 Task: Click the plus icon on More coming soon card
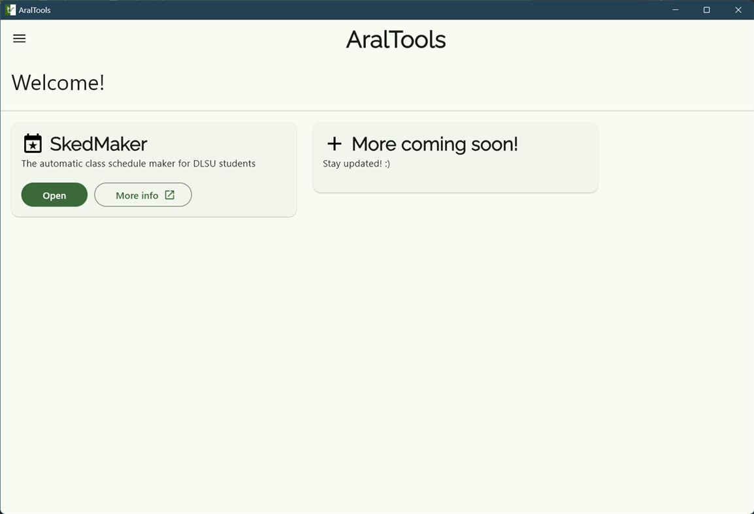[x=334, y=144]
